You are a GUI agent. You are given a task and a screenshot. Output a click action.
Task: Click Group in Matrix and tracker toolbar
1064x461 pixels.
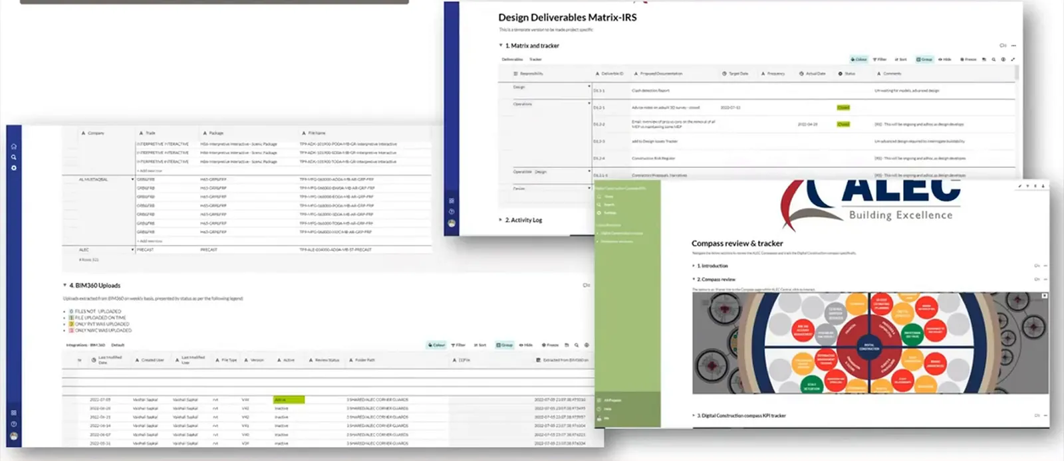click(x=924, y=60)
